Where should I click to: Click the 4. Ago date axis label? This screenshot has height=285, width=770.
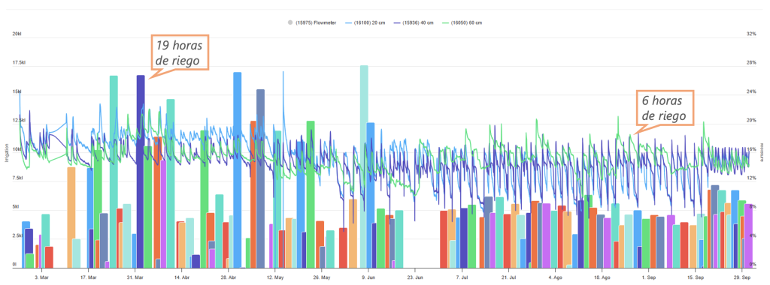click(555, 277)
